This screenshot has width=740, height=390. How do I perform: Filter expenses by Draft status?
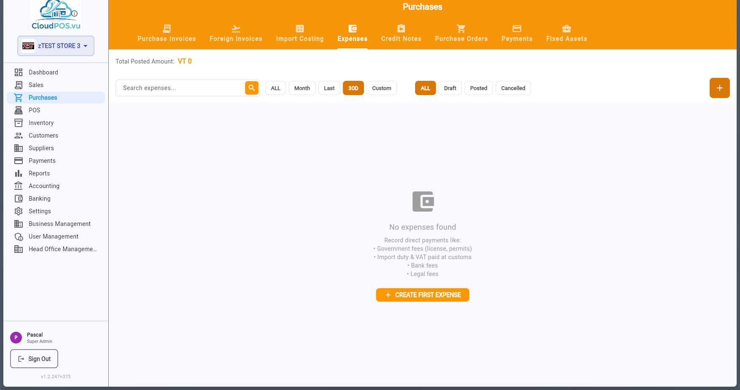coord(450,88)
